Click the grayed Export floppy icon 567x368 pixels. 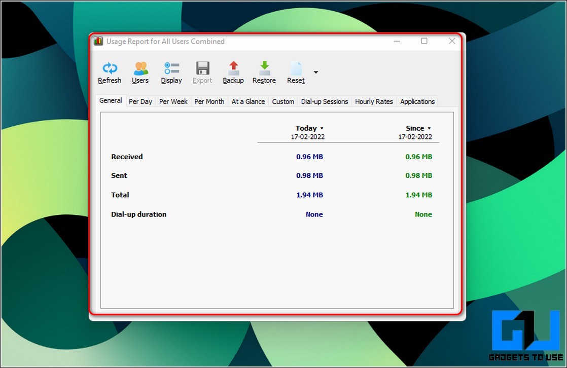click(x=202, y=68)
